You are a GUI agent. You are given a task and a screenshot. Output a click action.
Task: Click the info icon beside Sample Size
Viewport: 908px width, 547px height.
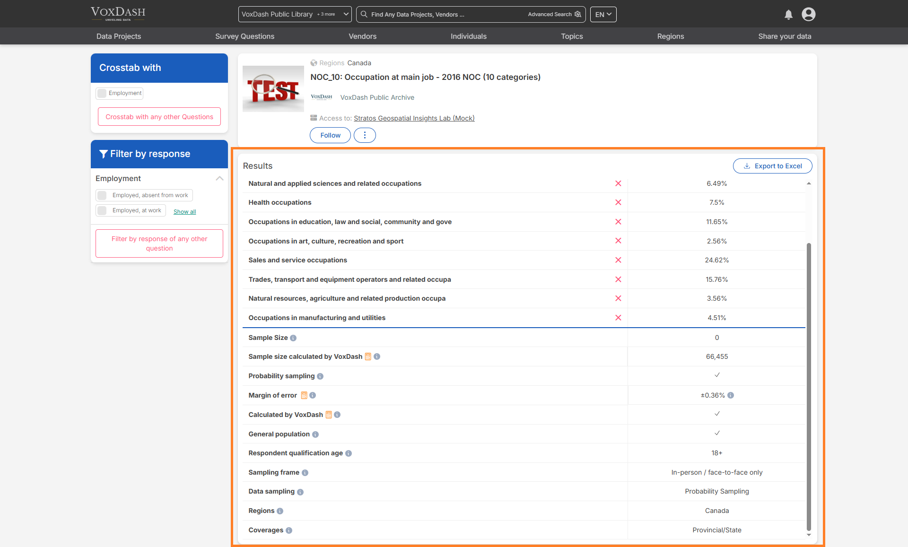(293, 338)
